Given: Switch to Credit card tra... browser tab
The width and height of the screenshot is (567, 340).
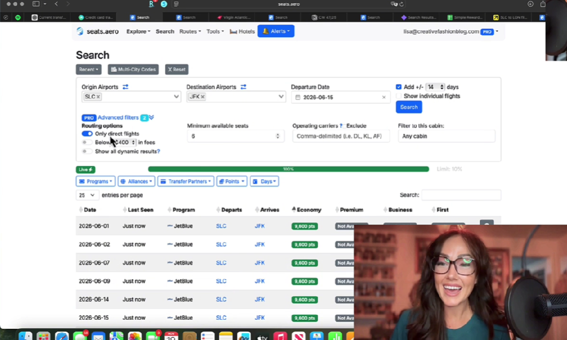Looking at the screenshot, I should coord(96,17).
